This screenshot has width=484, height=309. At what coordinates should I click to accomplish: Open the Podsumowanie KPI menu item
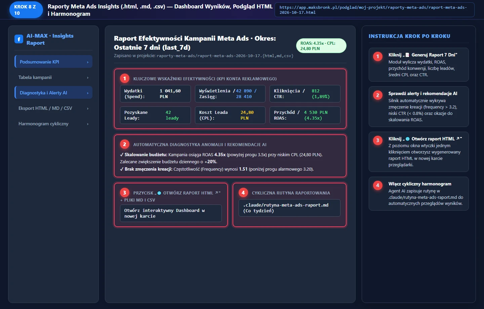click(53, 62)
